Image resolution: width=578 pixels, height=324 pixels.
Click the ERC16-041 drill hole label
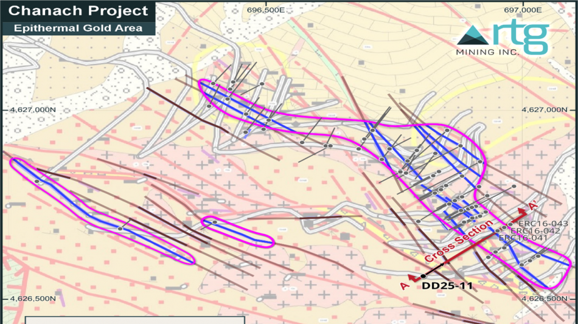click(x=523, y=238)
